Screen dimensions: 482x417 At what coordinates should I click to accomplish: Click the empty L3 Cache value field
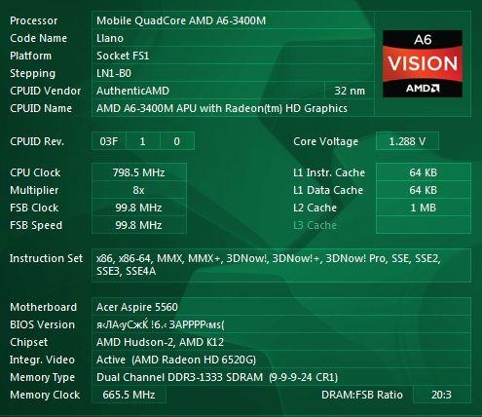point(424,225)
